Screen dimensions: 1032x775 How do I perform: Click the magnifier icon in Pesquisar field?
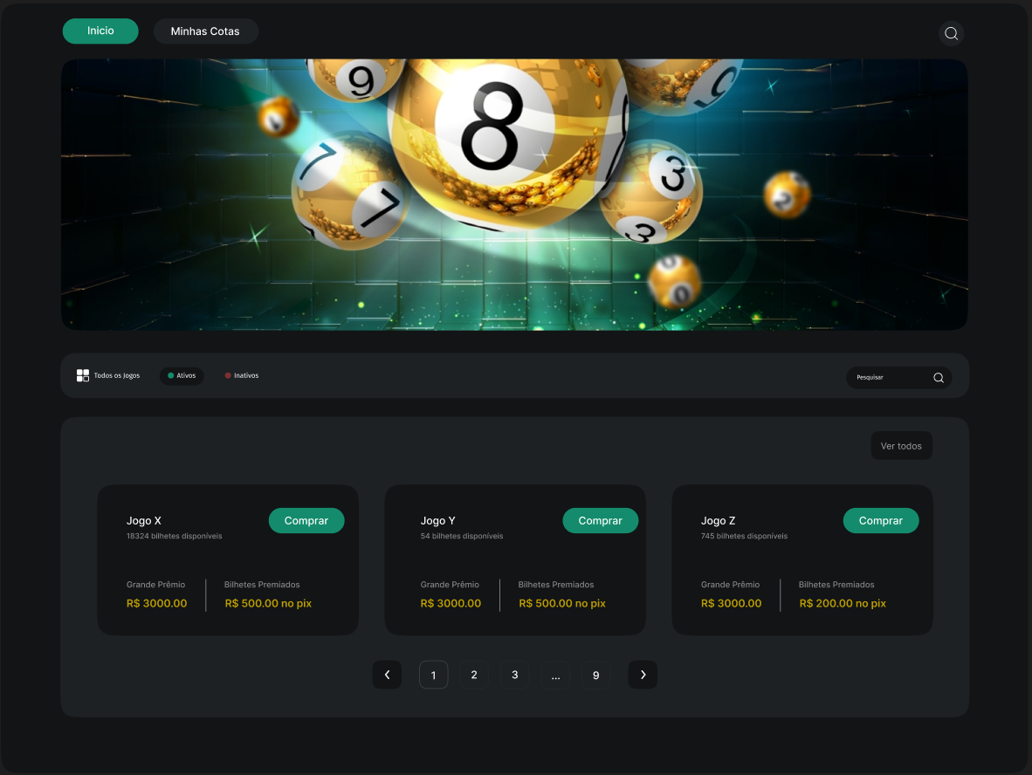939,378
